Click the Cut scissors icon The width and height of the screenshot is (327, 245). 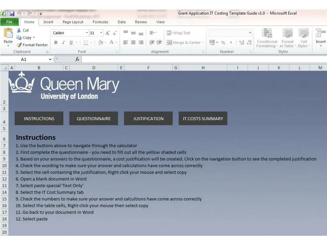pyautogui.click(x=19, y=30)
